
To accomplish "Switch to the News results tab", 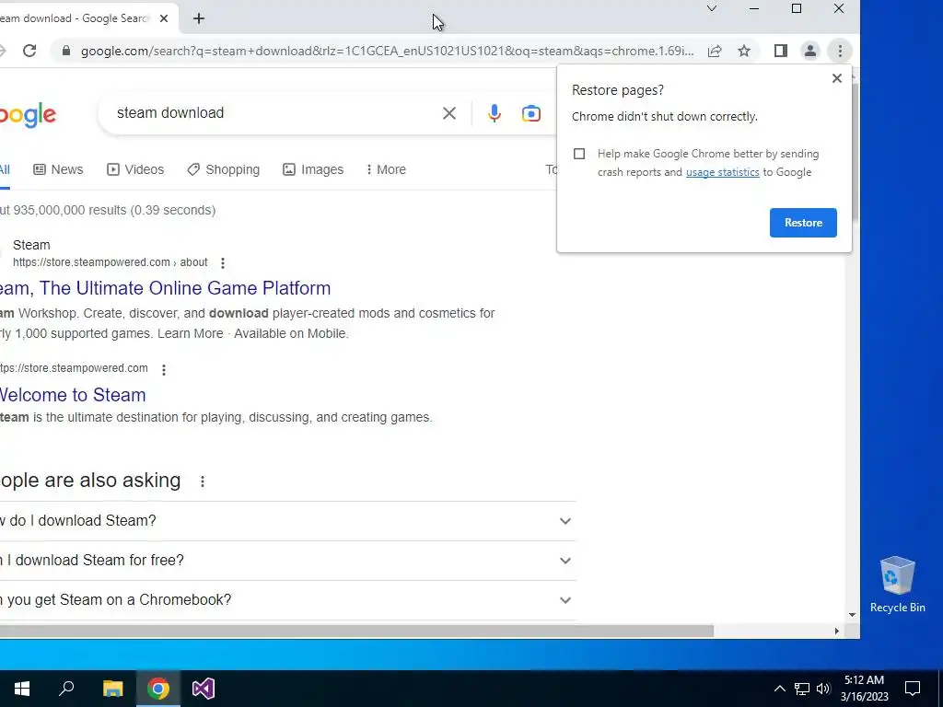I will pos(58,169).
